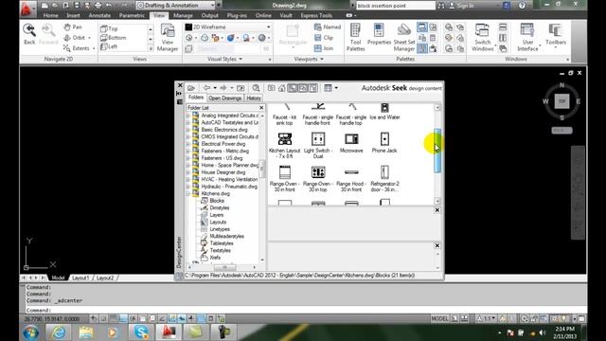Select the Microwave block

(351, 143)
